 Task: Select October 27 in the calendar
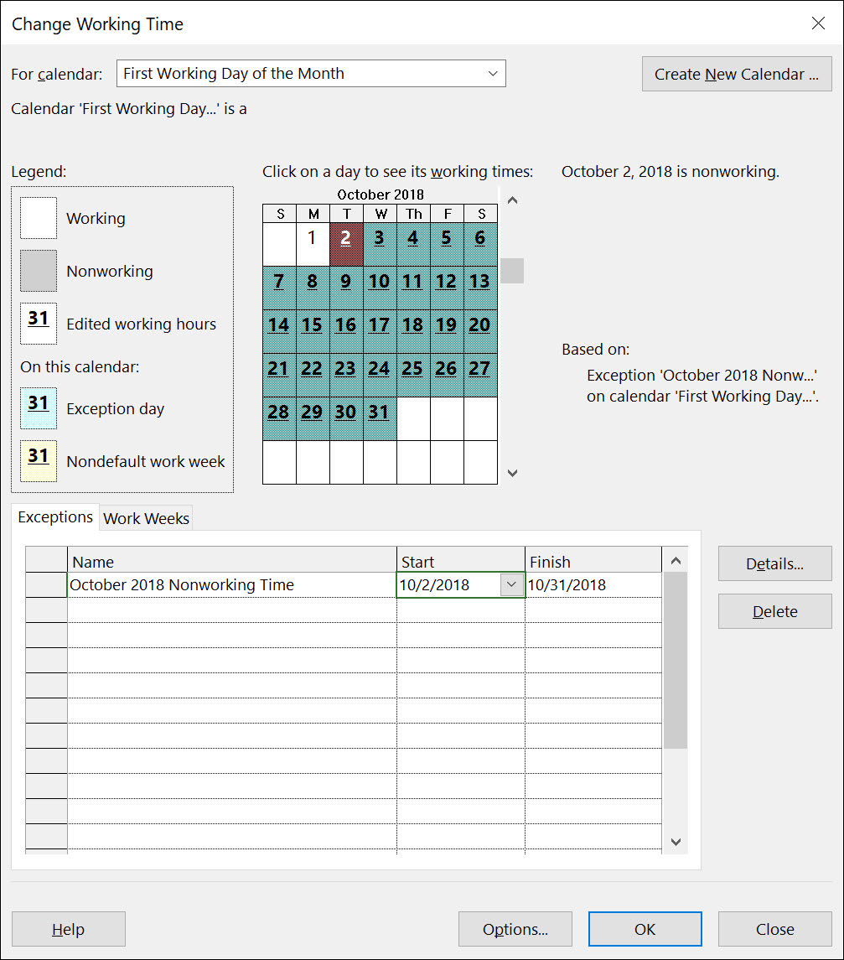click(x=480, y=376)
